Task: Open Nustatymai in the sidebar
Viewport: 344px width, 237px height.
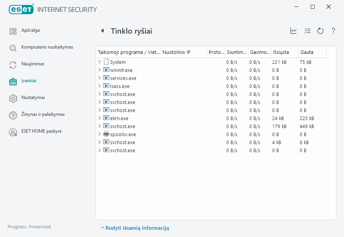Action: [33, 98]
